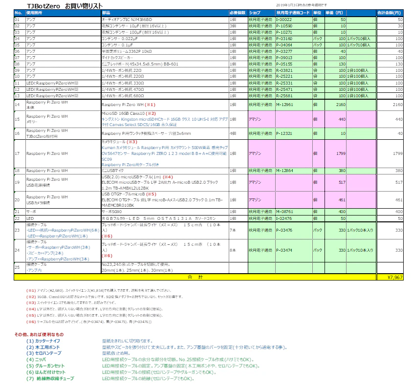Image resolution: width=412 pixels, height=389 pixels.
Task: Click the part code "P-10590"
Action: [x=284, y=26]
